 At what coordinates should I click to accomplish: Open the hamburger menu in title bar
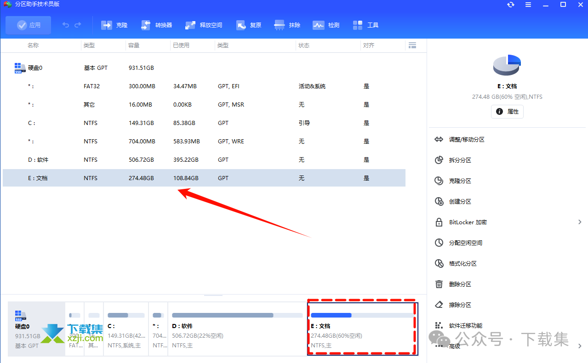click(x=528, y=5)
